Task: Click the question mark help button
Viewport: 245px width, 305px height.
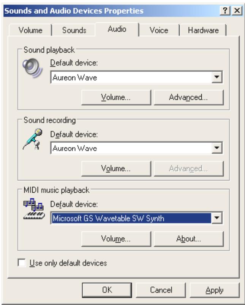Action: (225, 10)
